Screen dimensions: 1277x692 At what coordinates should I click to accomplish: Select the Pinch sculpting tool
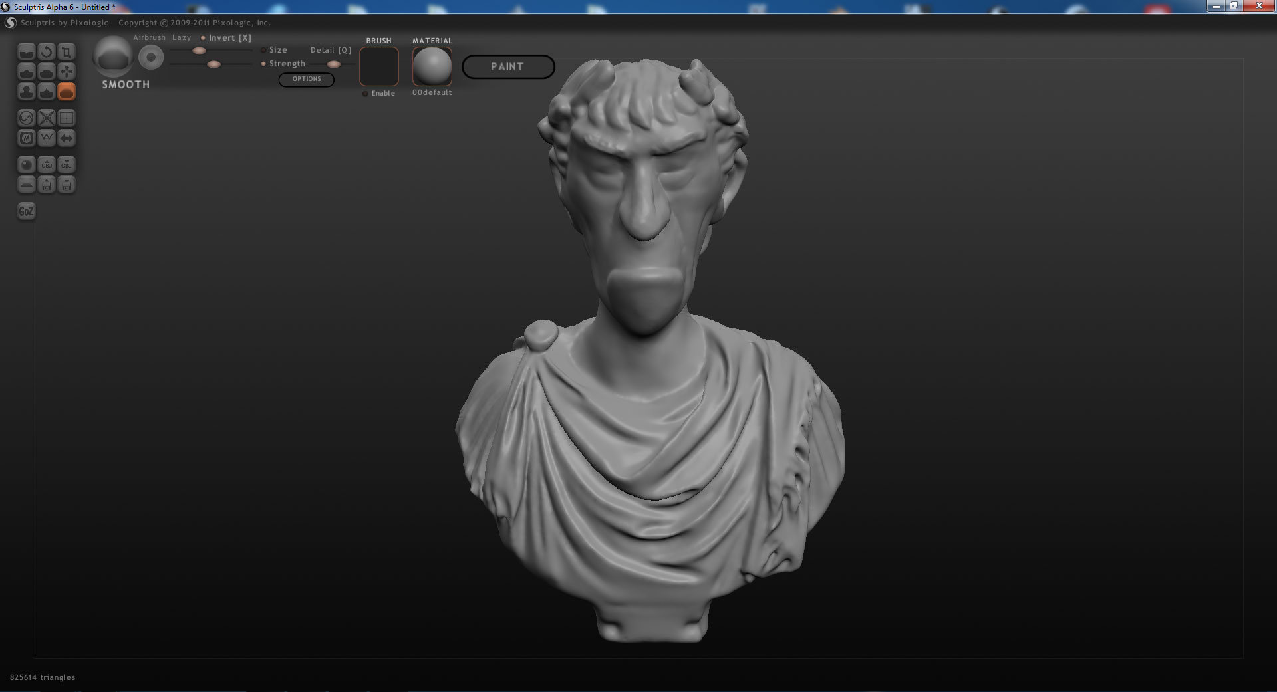[x=46, y=92]
